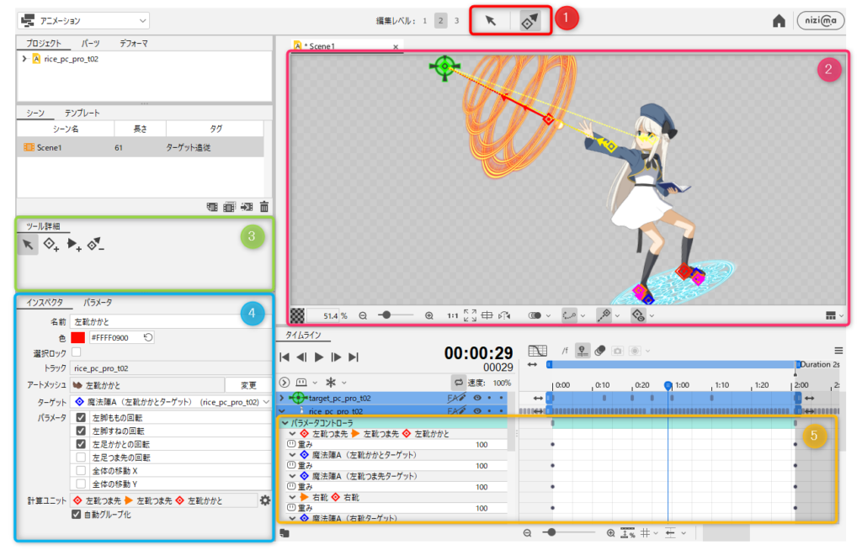Toggle the 自動グループ化 checkbox

[x=77, y=515]
